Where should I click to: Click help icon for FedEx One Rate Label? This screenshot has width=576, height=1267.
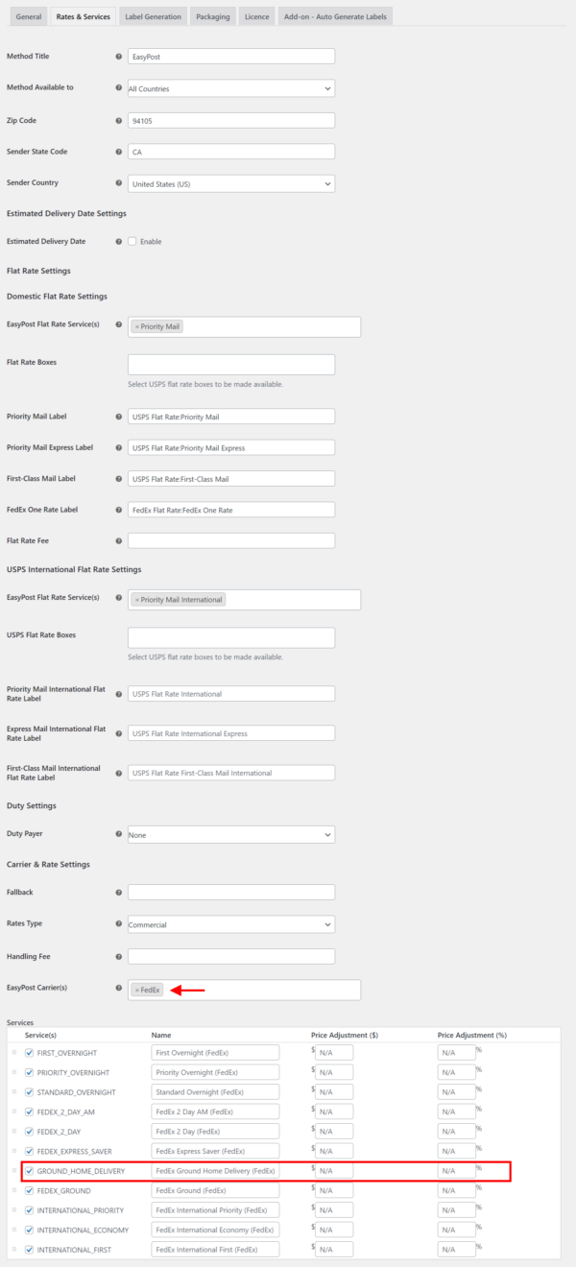pos(119,510)
